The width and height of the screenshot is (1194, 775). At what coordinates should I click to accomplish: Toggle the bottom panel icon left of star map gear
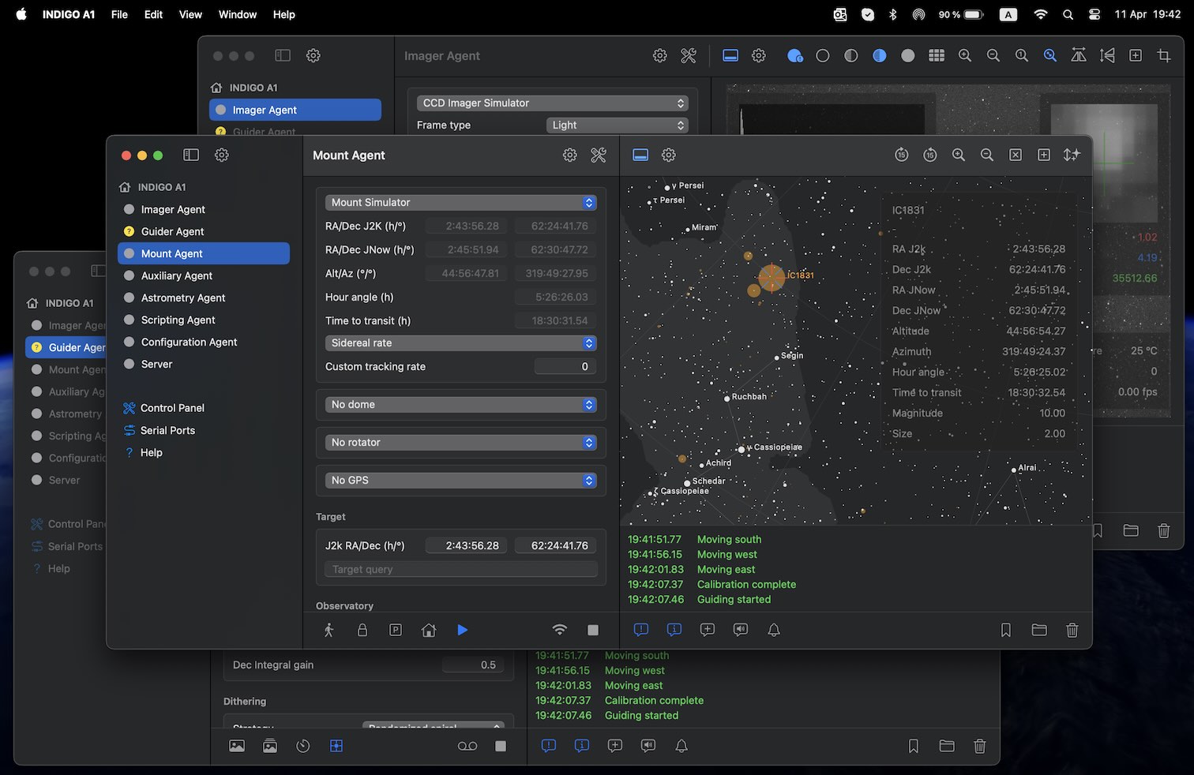tap(640, 155)
